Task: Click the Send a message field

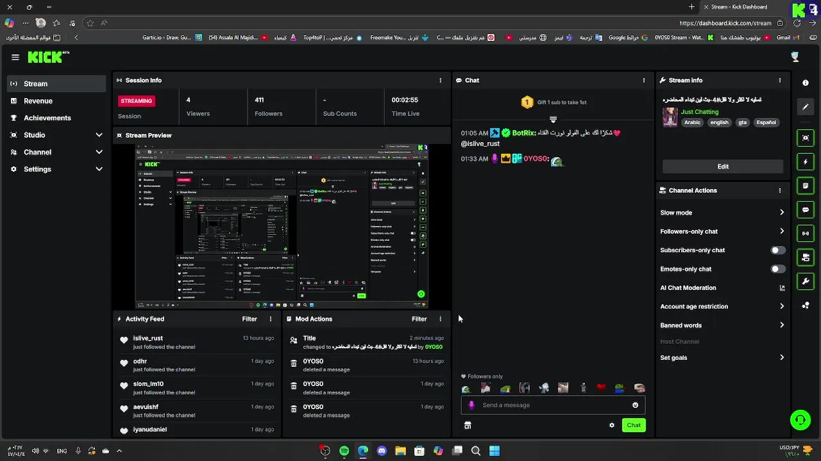Action: (x=553, y=405)
